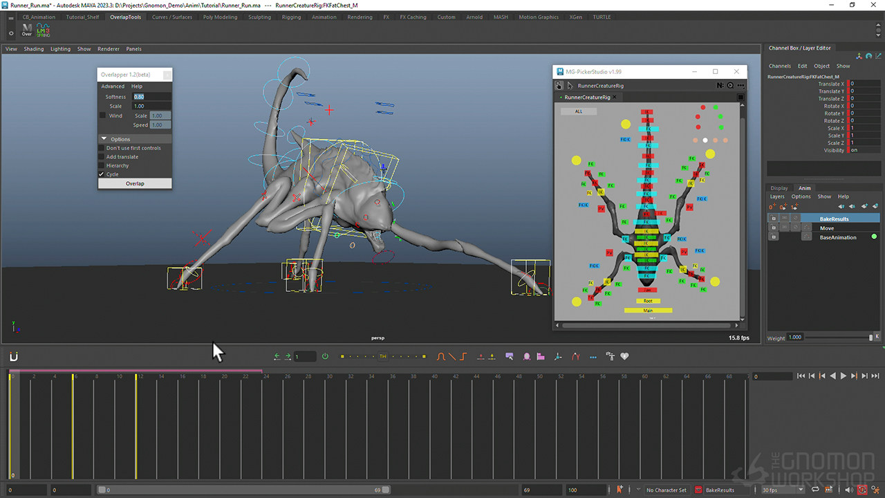Open the Renderer menu dropdown in viewport

click(108, 49)
